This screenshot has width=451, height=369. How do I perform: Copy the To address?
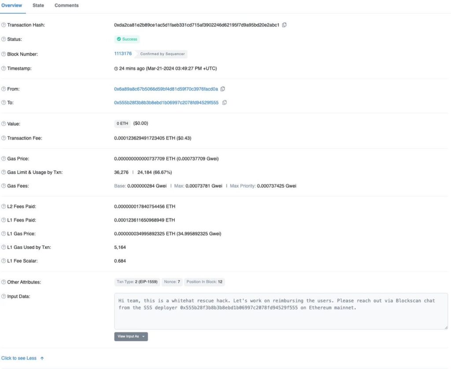(225, 102)
